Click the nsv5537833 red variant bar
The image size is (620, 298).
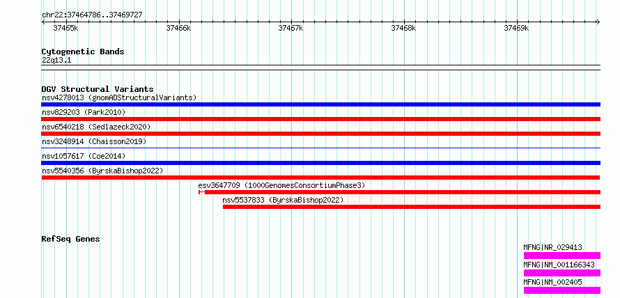412,207
